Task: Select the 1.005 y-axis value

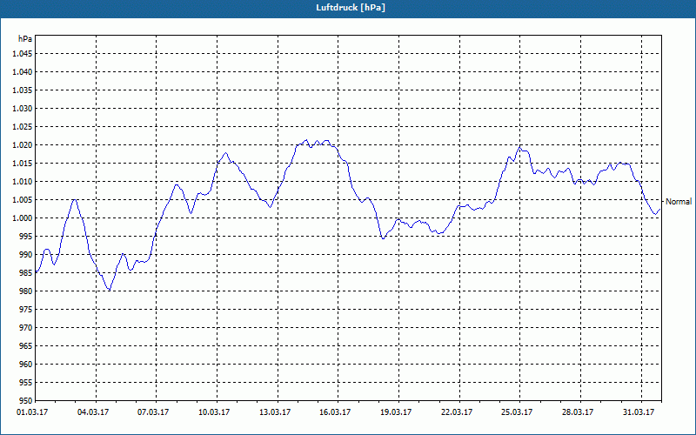Action: point(23,200)
